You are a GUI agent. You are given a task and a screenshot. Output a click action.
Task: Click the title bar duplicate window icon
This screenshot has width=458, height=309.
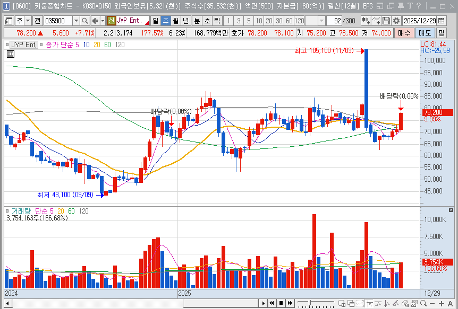coord(391,6)
